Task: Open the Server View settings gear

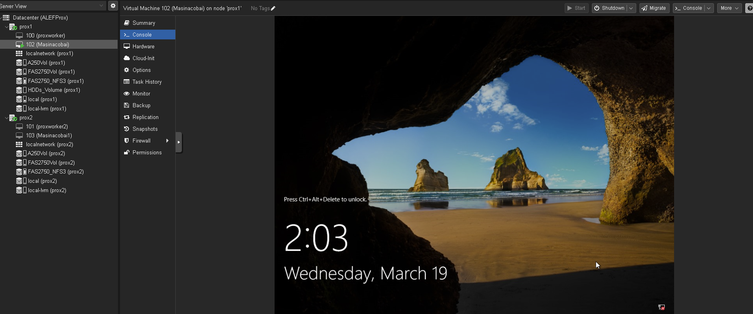Action: click(113, 6)
